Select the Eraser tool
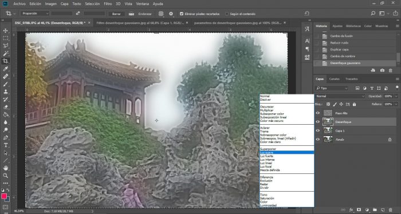The image size is (401, 214). pyautogui.click(x=5, y=107)
